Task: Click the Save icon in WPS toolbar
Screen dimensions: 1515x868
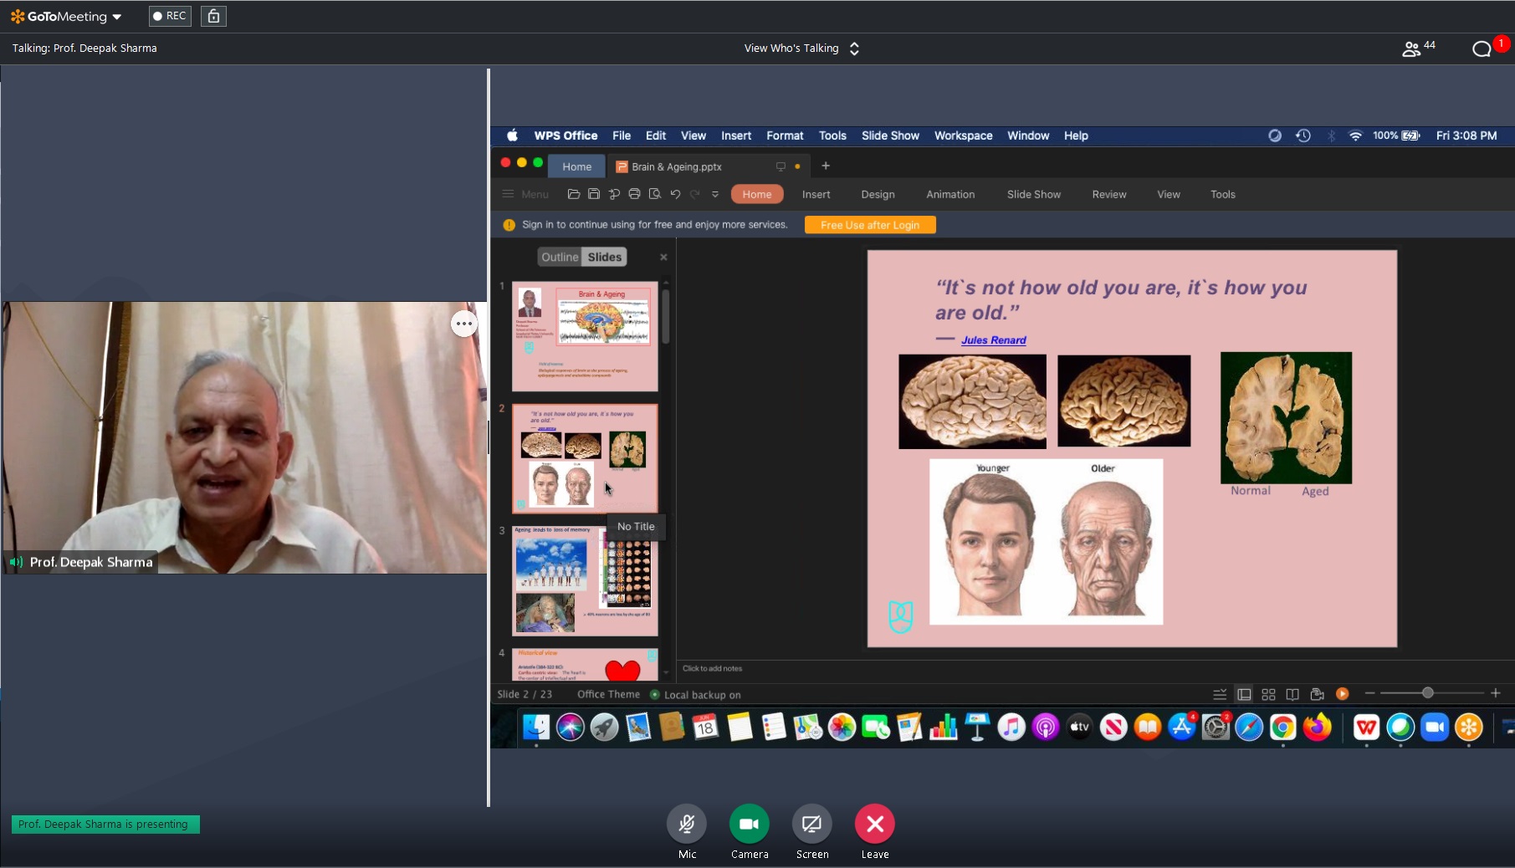Action: pos(594,194)
